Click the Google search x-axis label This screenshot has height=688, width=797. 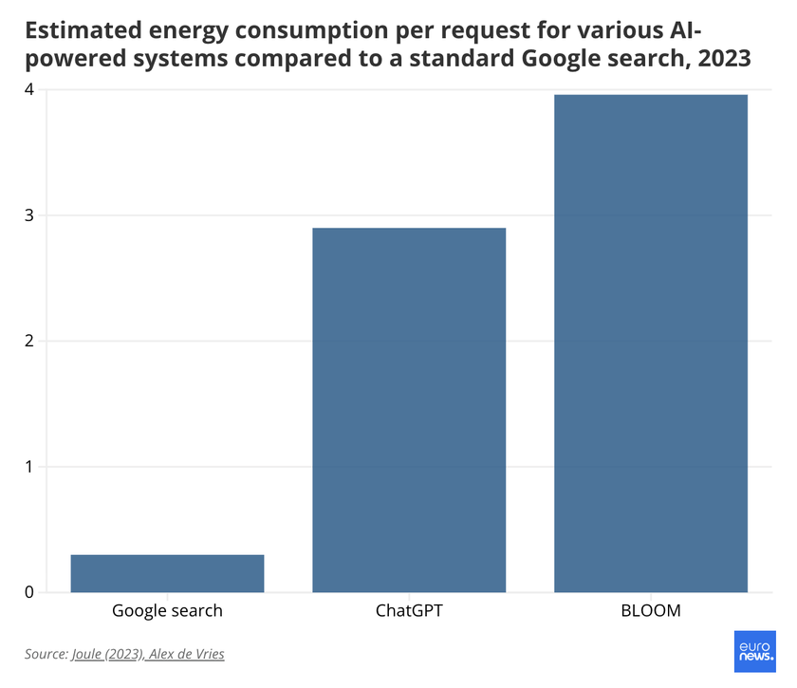(167, 610)
